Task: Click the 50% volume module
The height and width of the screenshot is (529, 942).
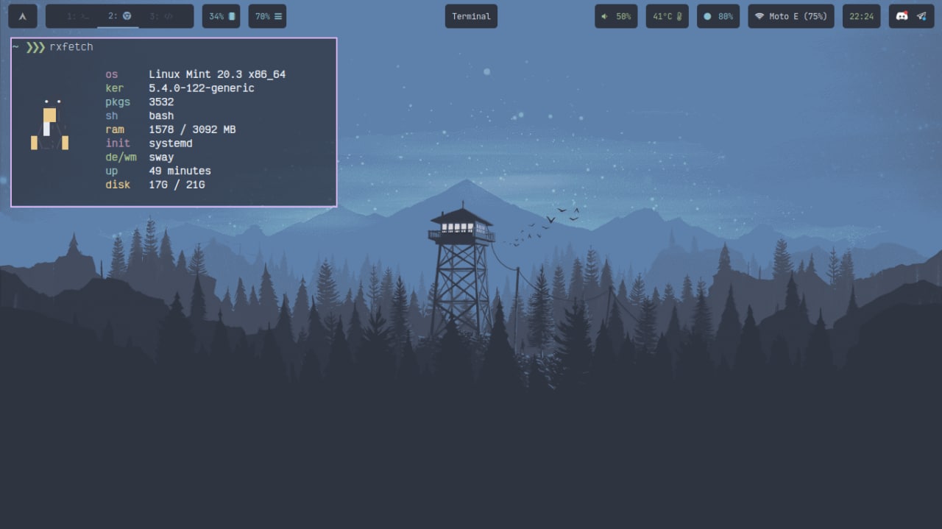Action: [616, 16]
